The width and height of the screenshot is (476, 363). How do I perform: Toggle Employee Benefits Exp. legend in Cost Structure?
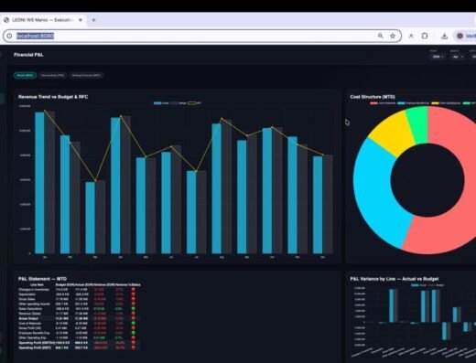coord(414,103)
